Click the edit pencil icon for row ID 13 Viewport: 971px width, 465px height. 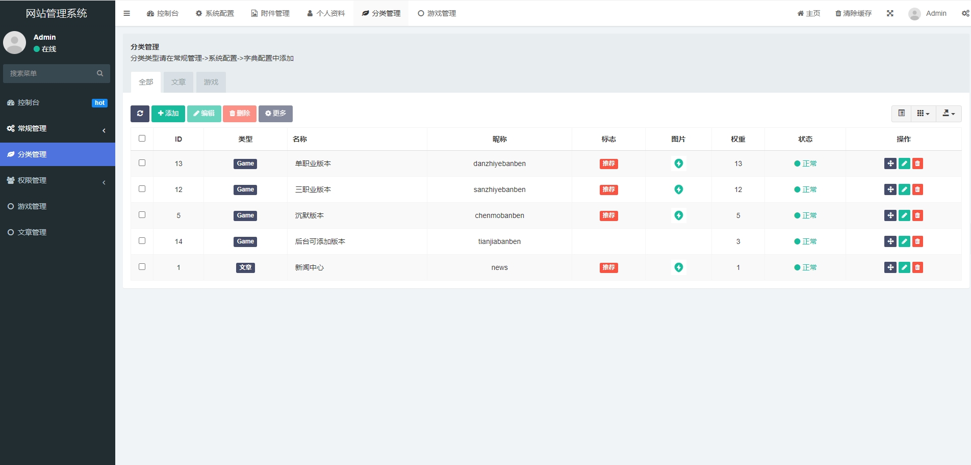[x=904, y=163]
